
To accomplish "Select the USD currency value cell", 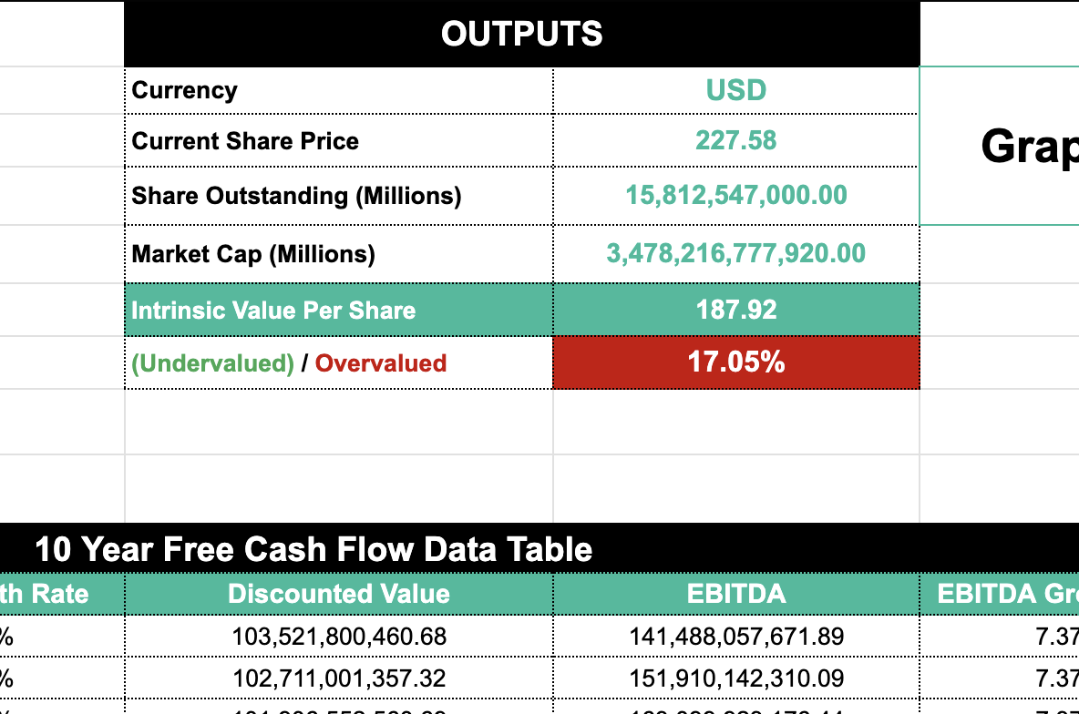I will pos(735,90).
